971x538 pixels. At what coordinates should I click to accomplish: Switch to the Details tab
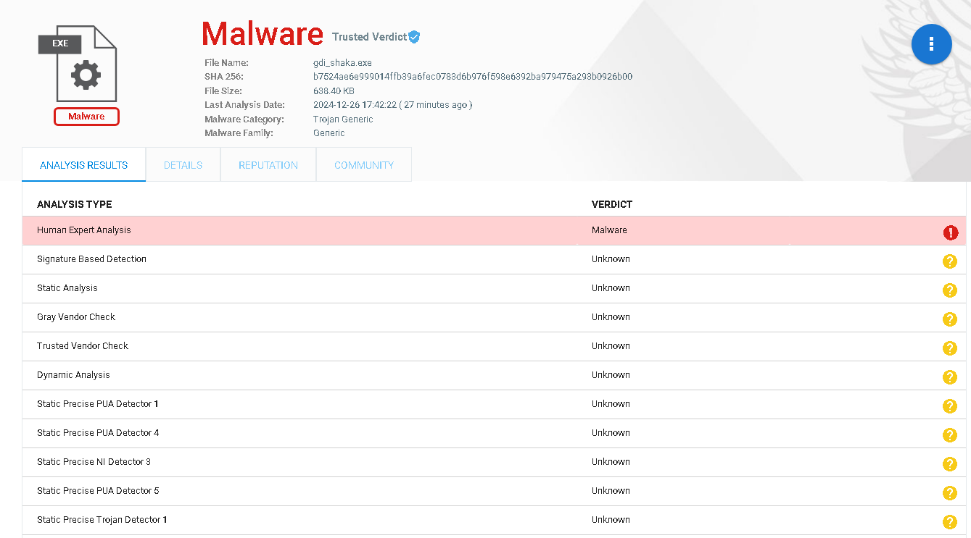point(183,165)
